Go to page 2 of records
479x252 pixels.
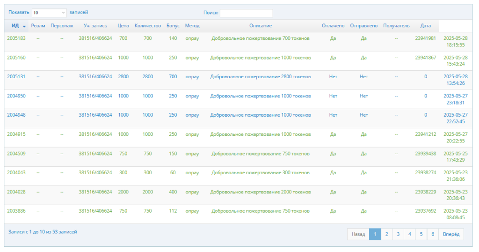click(386, 234)
